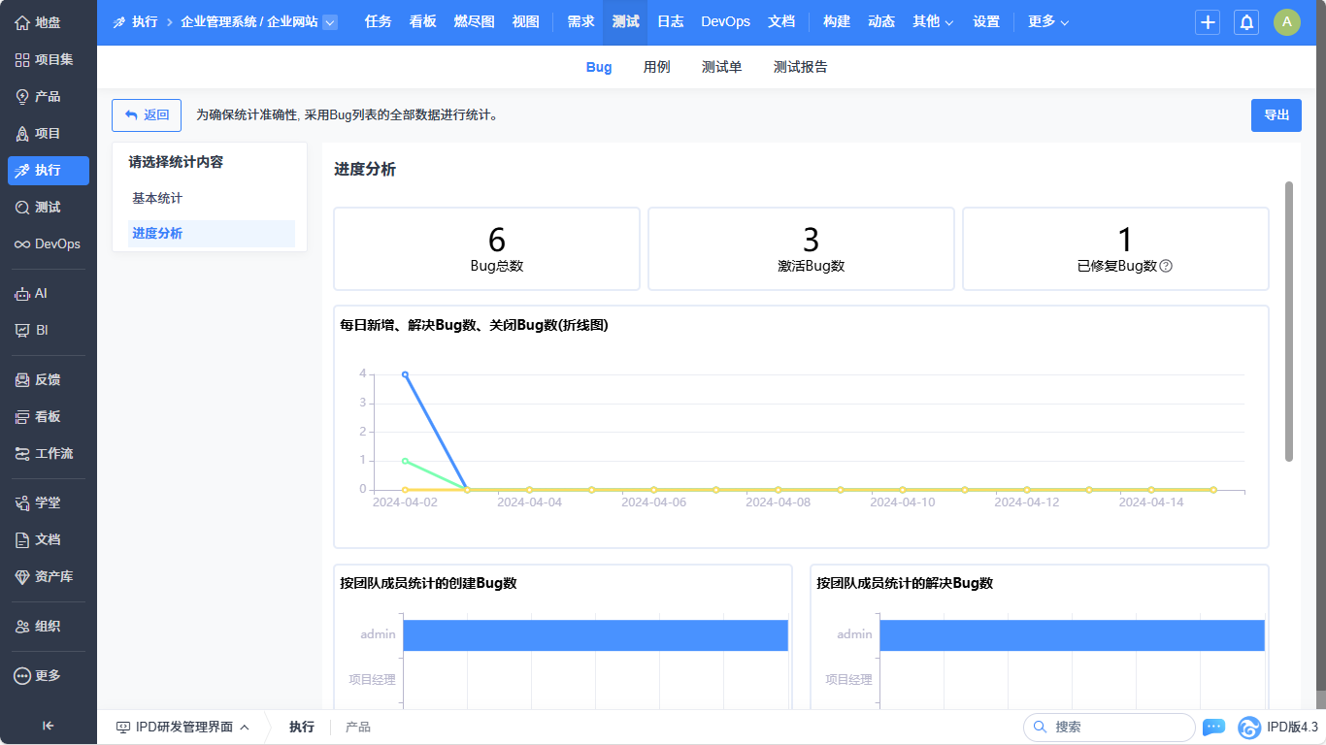Click the plus quick-create icon
Screen dimensions: 1326x745
tap(1208, 22)
